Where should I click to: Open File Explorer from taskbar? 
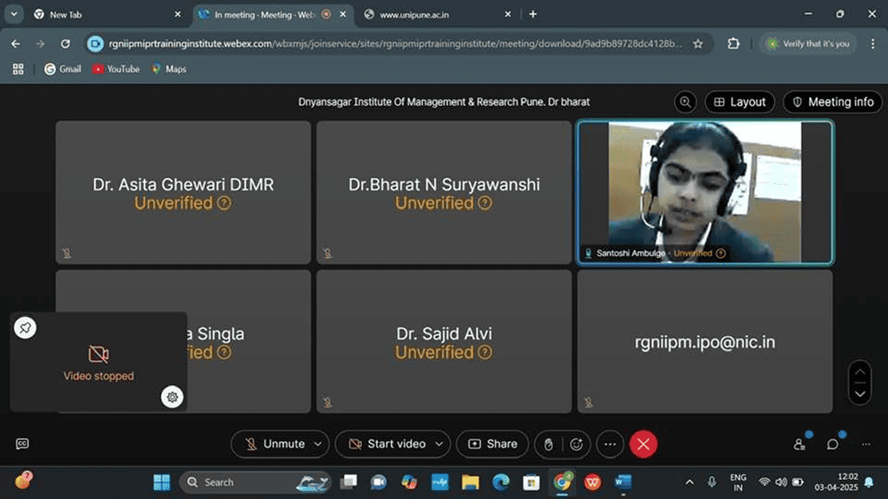pos(470,482)
